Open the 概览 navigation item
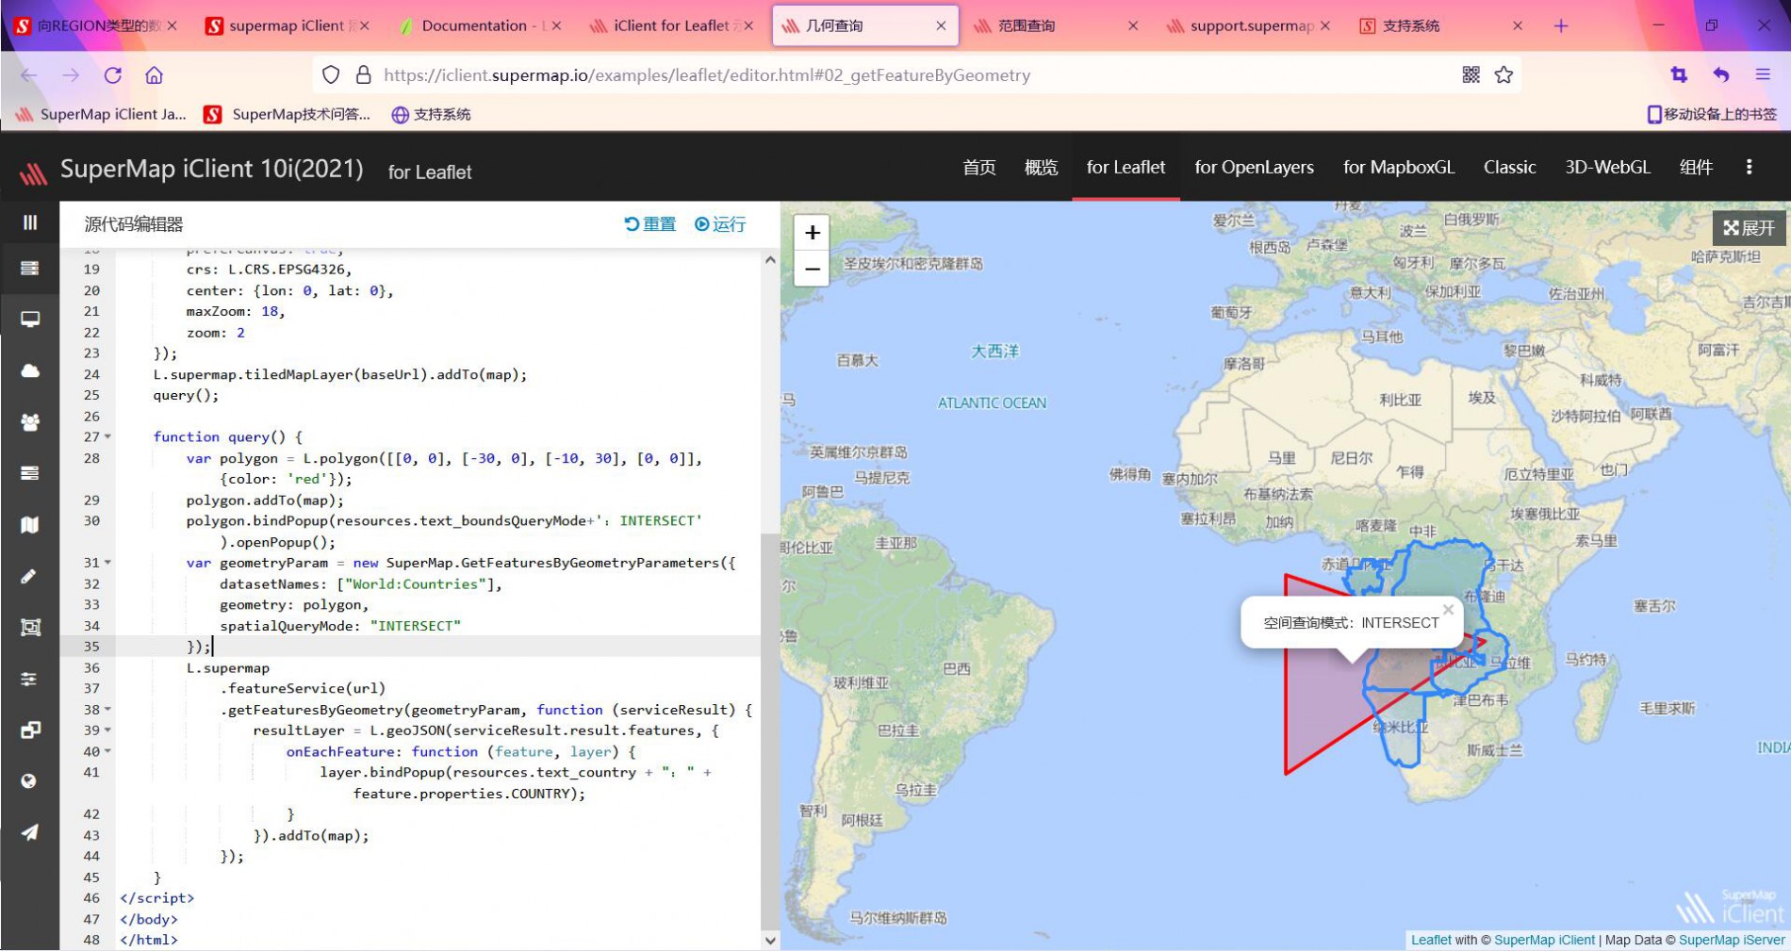 point(1041,167)
